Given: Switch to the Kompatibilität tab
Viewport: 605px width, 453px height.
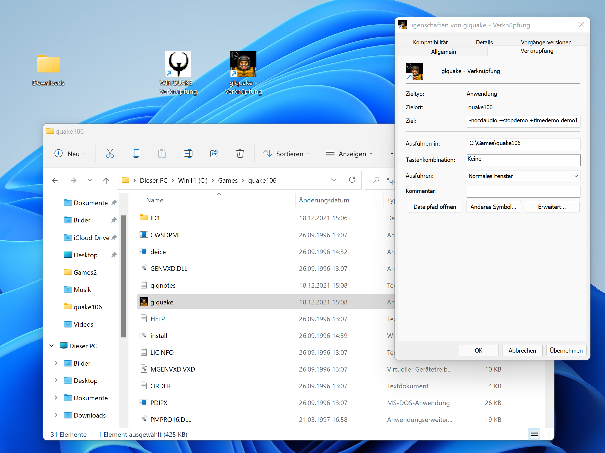Looking at the screenshot, I should click(430, 42).
